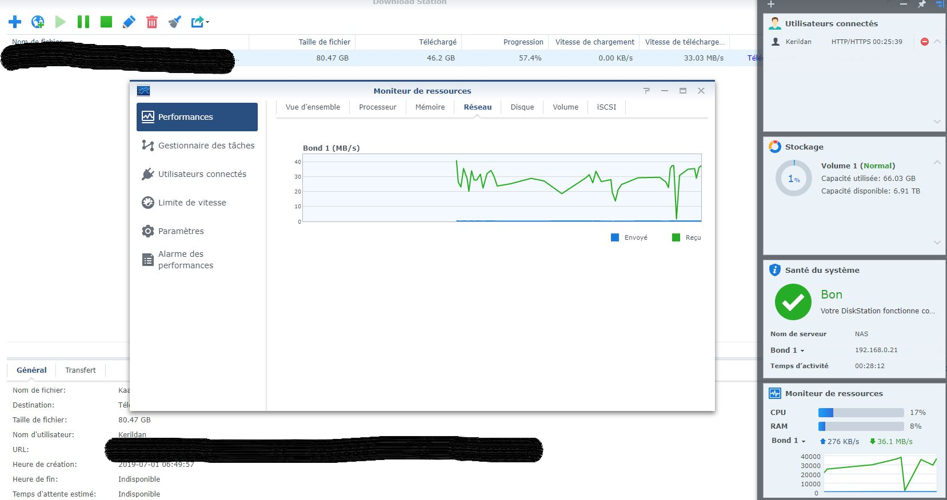
Task: Open the Transfert tab
Action: [81, 370]
